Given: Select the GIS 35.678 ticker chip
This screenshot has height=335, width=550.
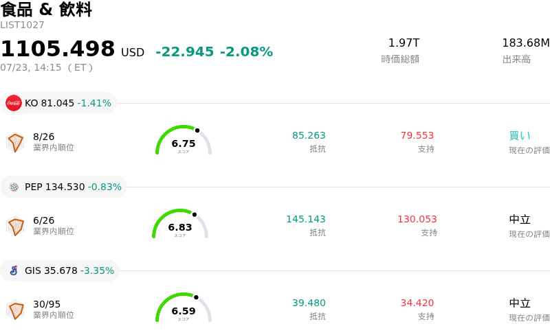Looking at the screenshot, I should [60, 270].
